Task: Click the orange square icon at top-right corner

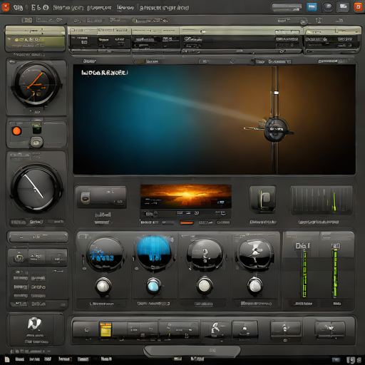Action: pyautogui.click(x=359, y=7)
